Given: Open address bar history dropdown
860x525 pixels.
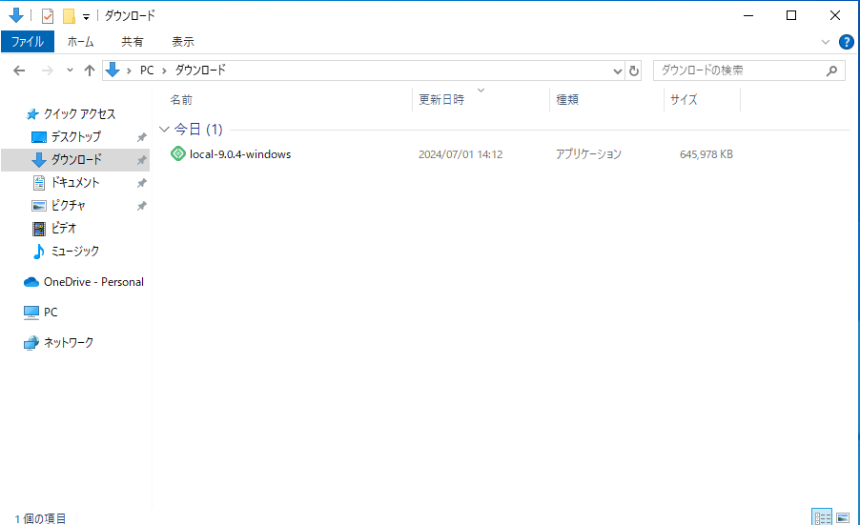Looking at the screenshot, I should click(617, 71).
